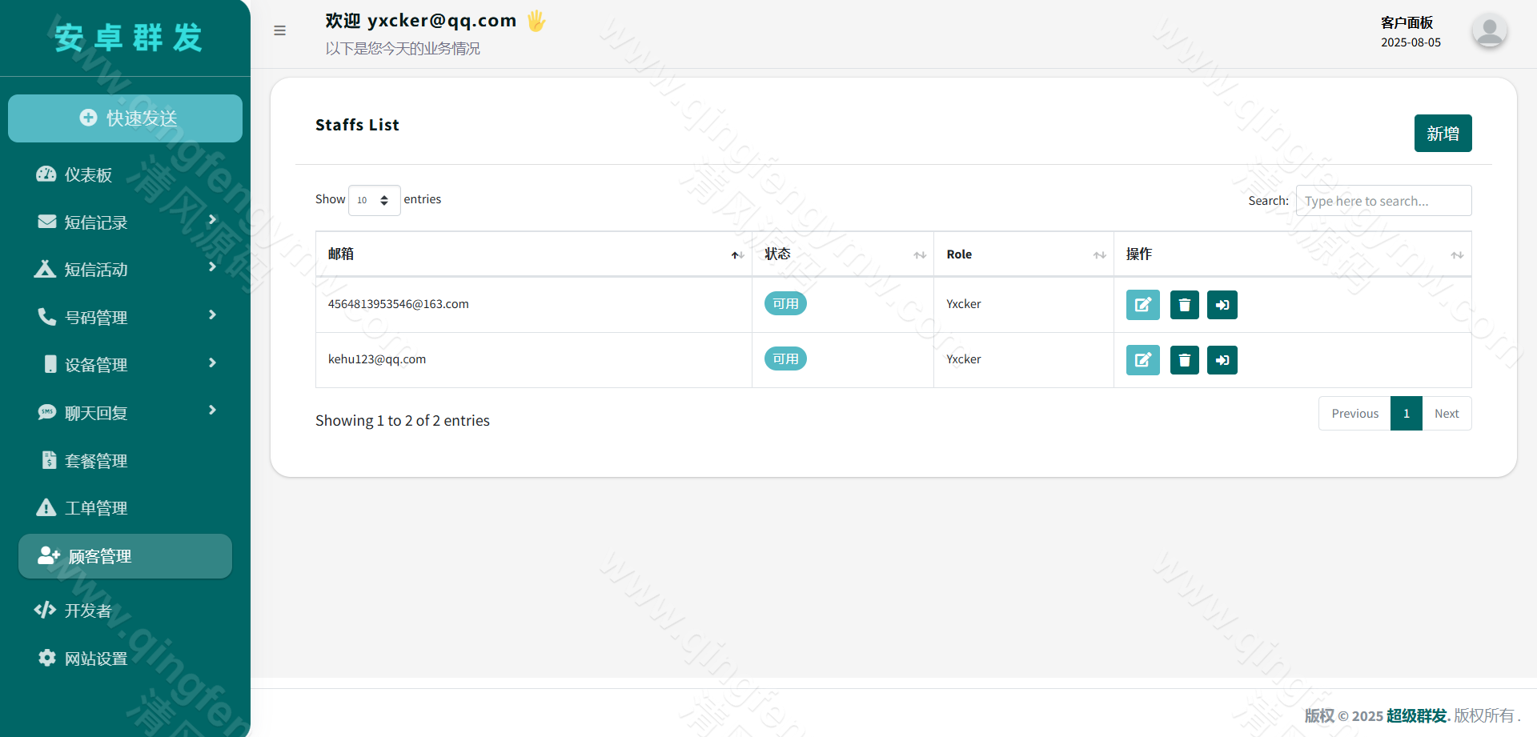Click the 短信记录 envelope icon

coord(47,222)
